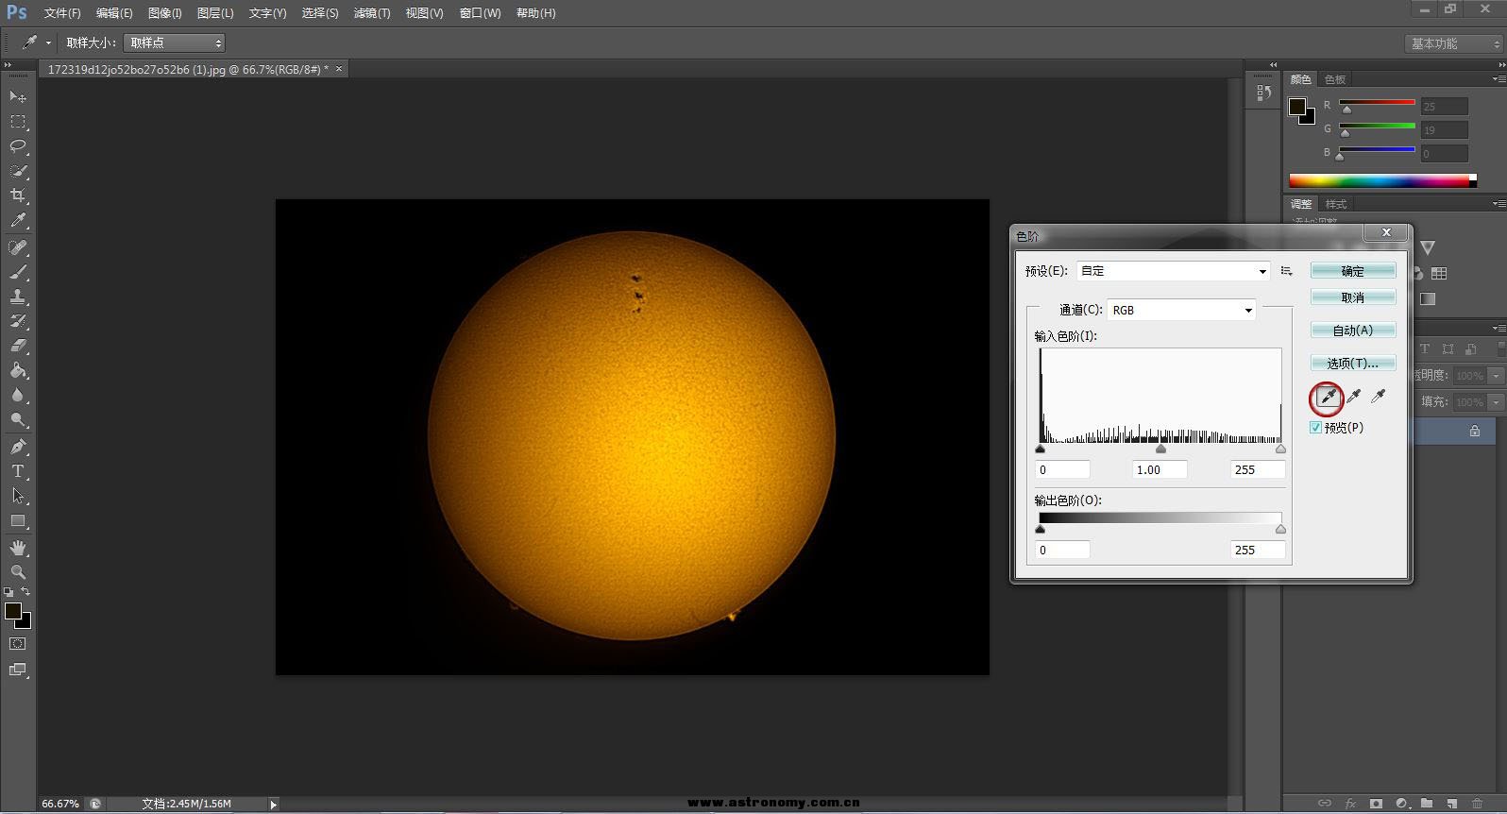The width and height of the screenshot is (1507, 814).
Task: Click the 选项(T)... button
Action: coord(1353,363)
